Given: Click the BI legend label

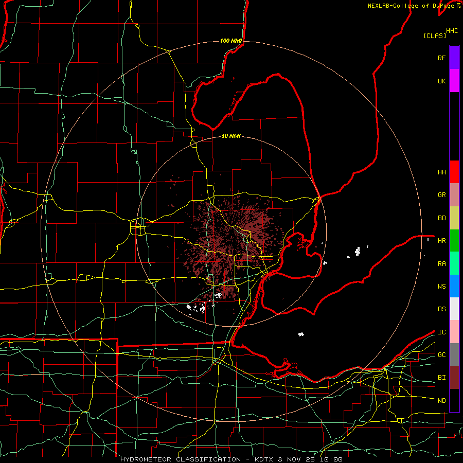Looking at the screenshot, I should point(441,378).
